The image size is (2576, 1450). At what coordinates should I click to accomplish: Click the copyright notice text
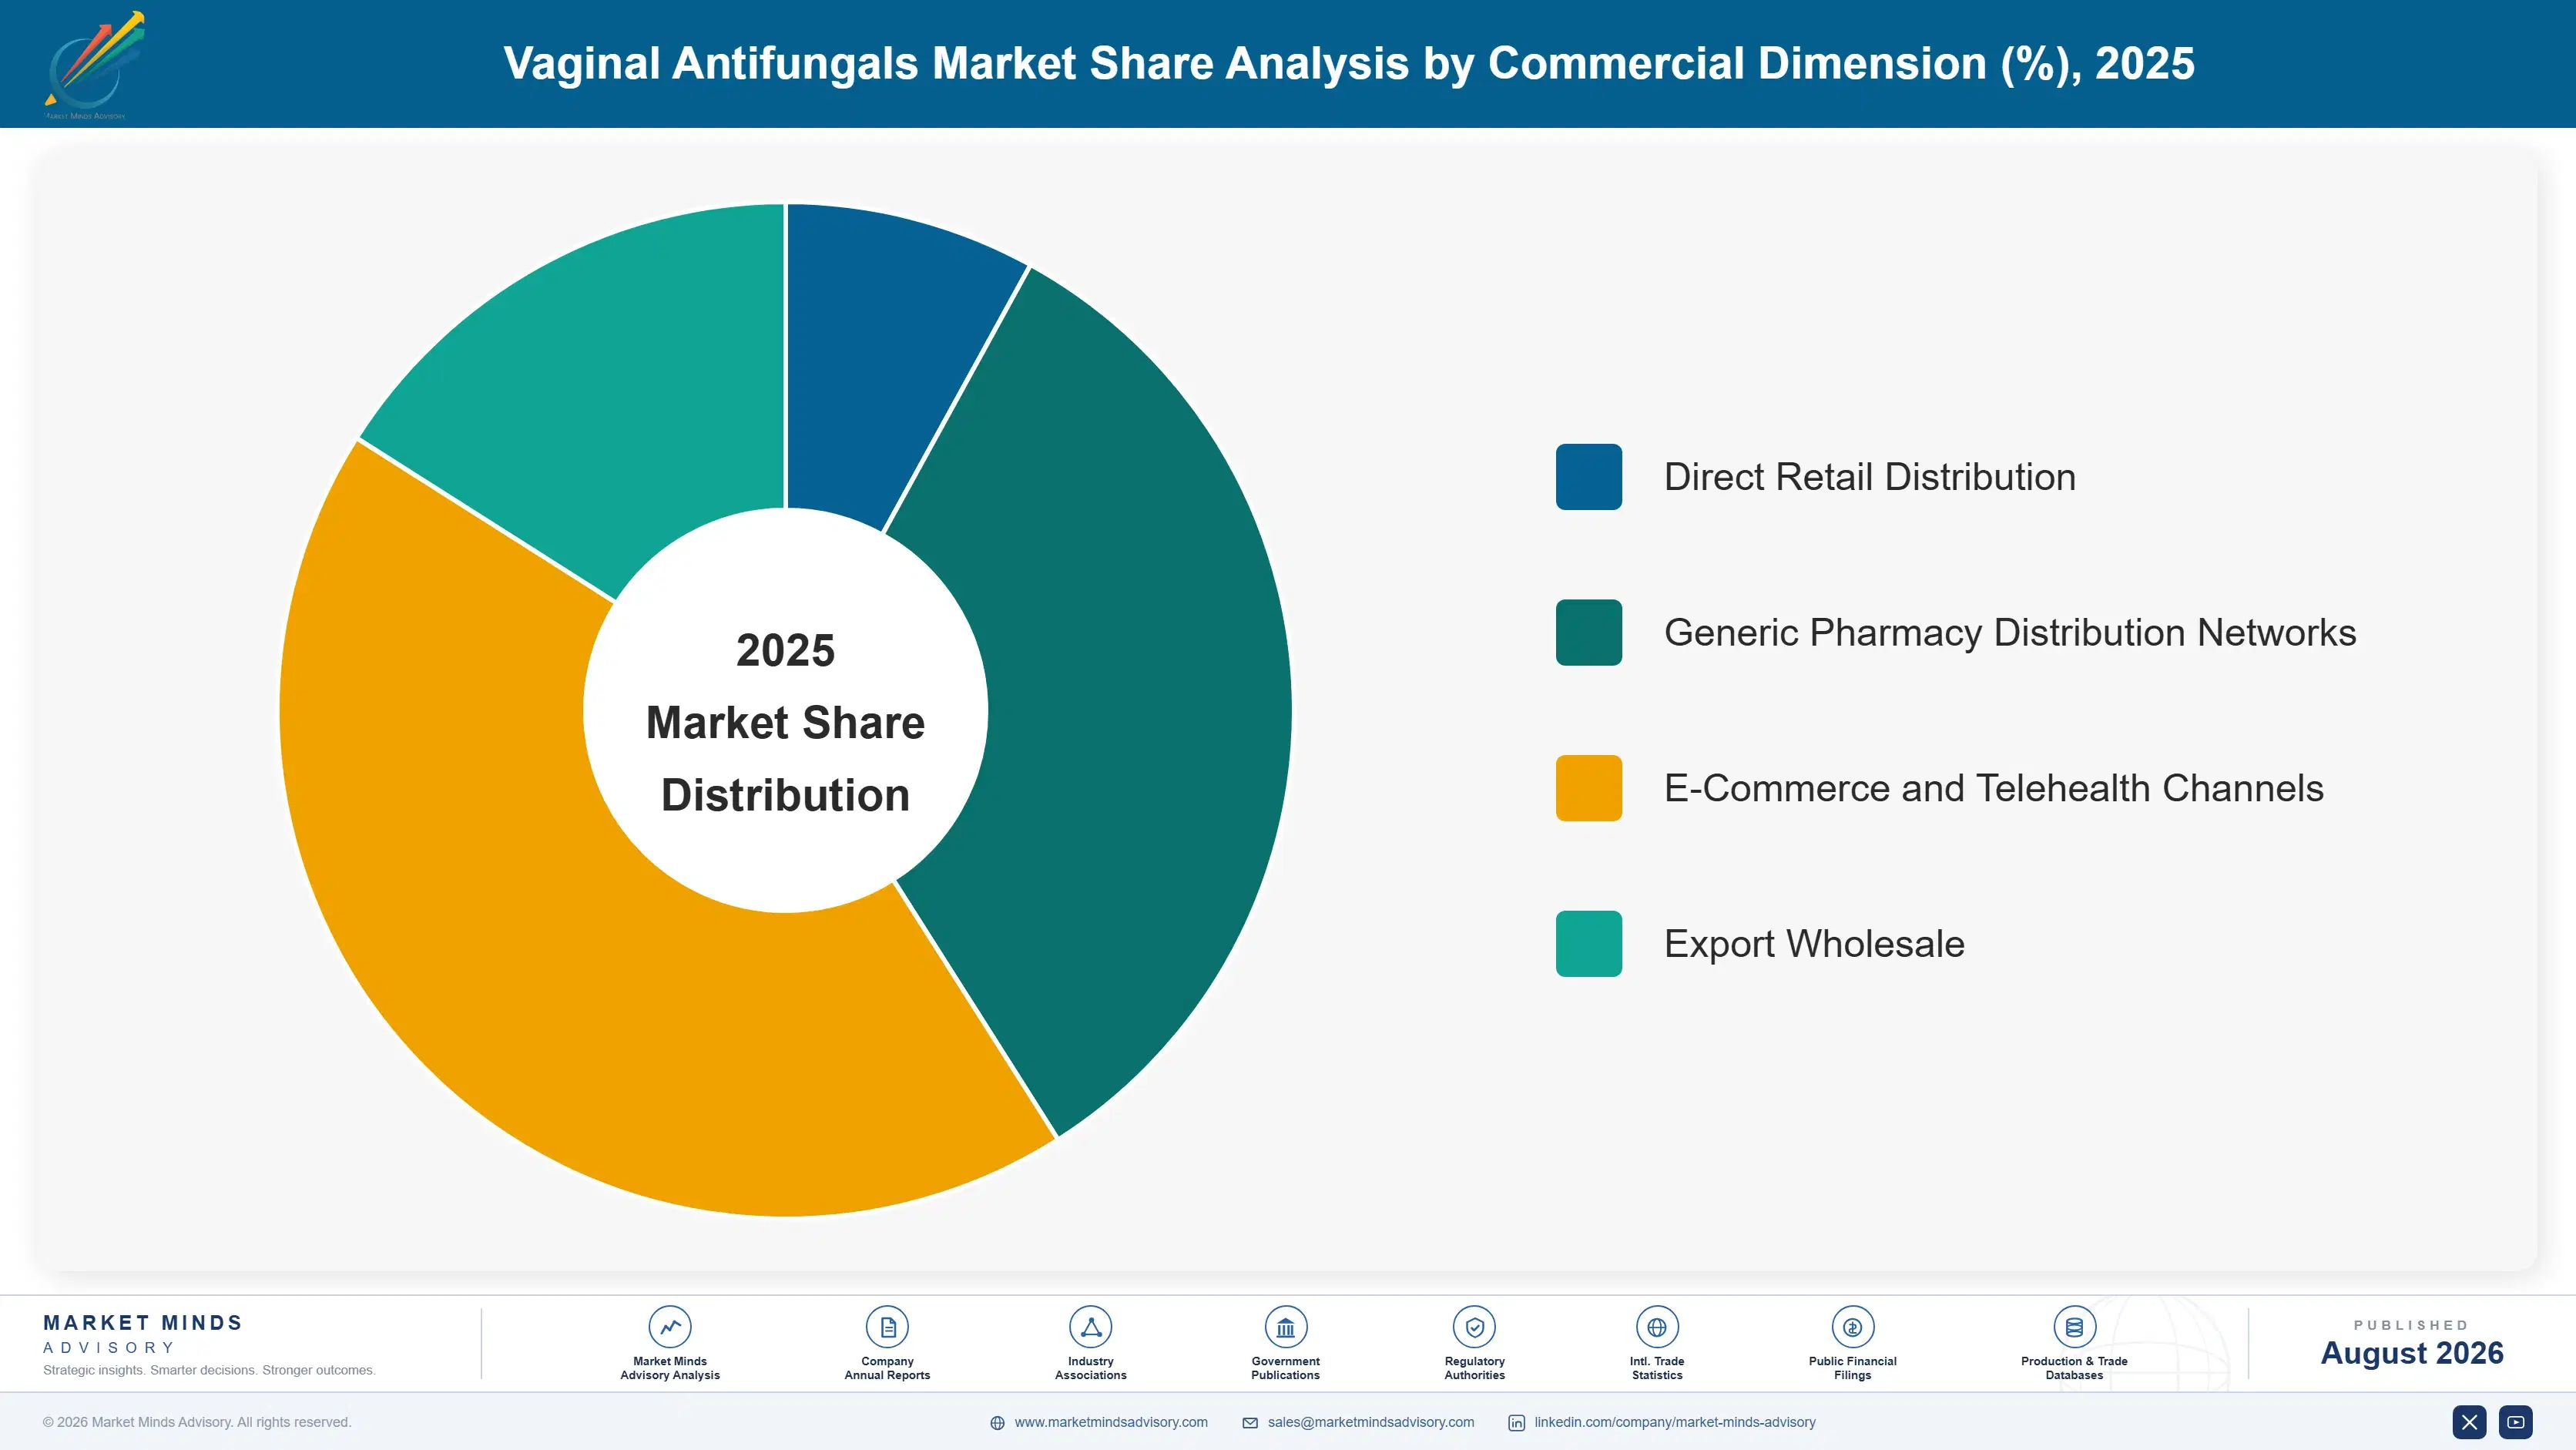point(197,1422)
